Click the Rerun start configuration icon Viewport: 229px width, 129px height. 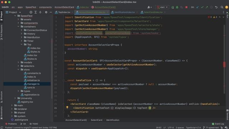point(172,7)
